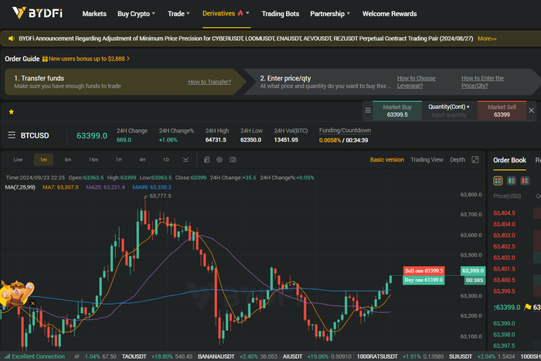Click BANANAUSDT in the bottom ticker
Image resolution: width=541 pixels, height=361 pixels.
pos(216,356)
